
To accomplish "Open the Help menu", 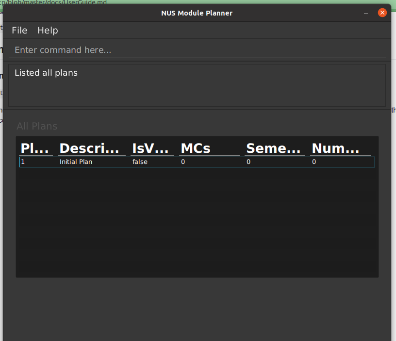I will point(48,30).
